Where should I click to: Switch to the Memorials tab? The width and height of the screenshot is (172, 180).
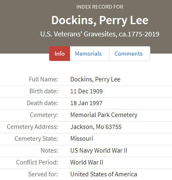point(88,54)
